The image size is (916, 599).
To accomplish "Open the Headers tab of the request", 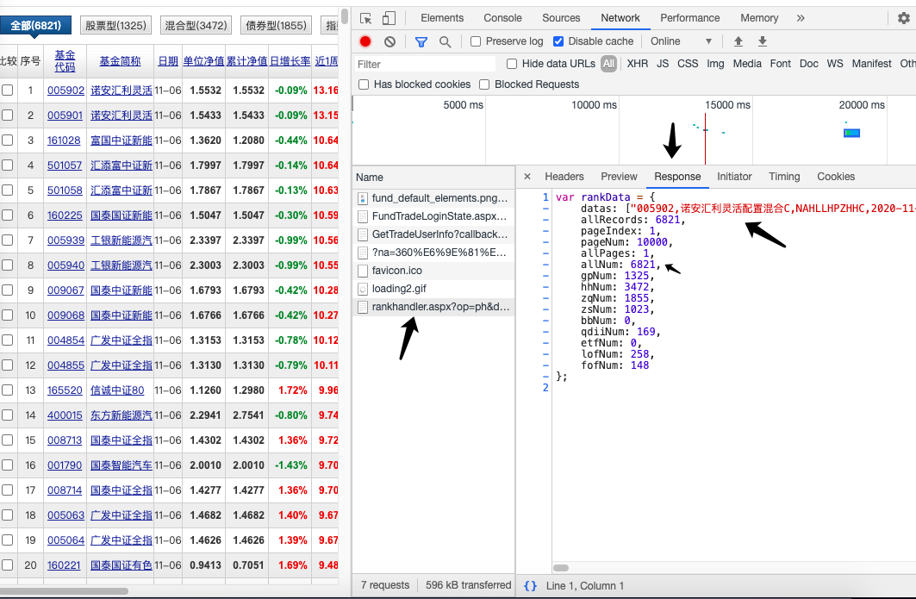I will [x=564, y=177].
